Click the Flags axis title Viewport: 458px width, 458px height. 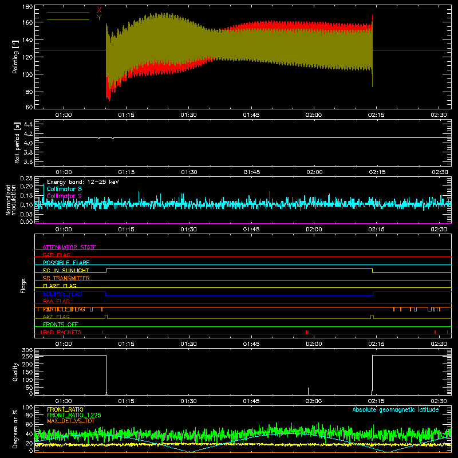23,286
